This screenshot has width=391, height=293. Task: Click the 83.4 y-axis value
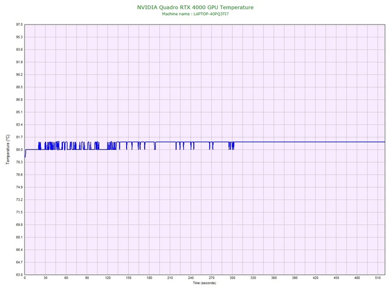pyautogui.click(x=19, y=125)
